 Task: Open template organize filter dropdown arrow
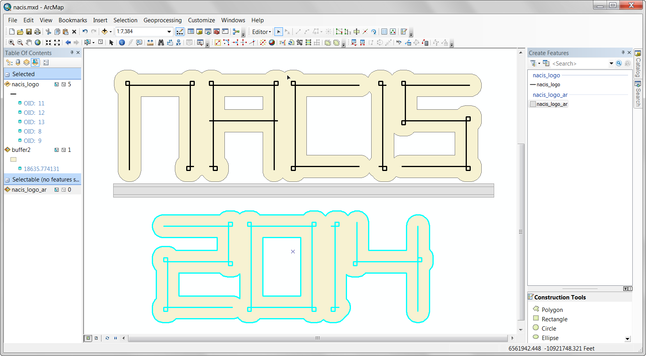[539, 64]
